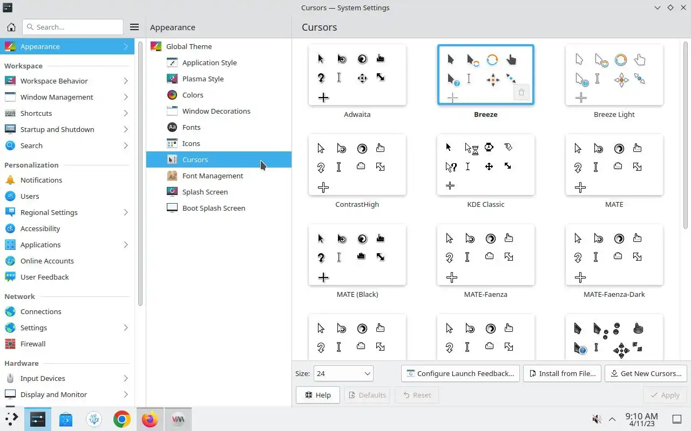Click the Online Accounts icon

[x=10, y=261]
